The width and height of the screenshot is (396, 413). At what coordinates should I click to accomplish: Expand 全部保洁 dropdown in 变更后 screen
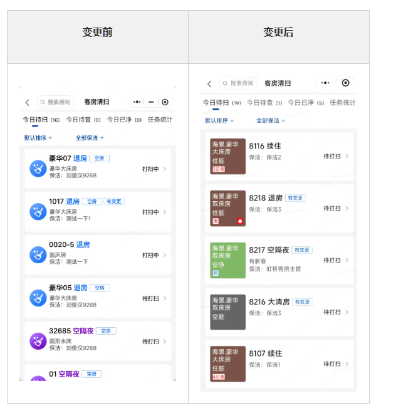tap(270, 120)
